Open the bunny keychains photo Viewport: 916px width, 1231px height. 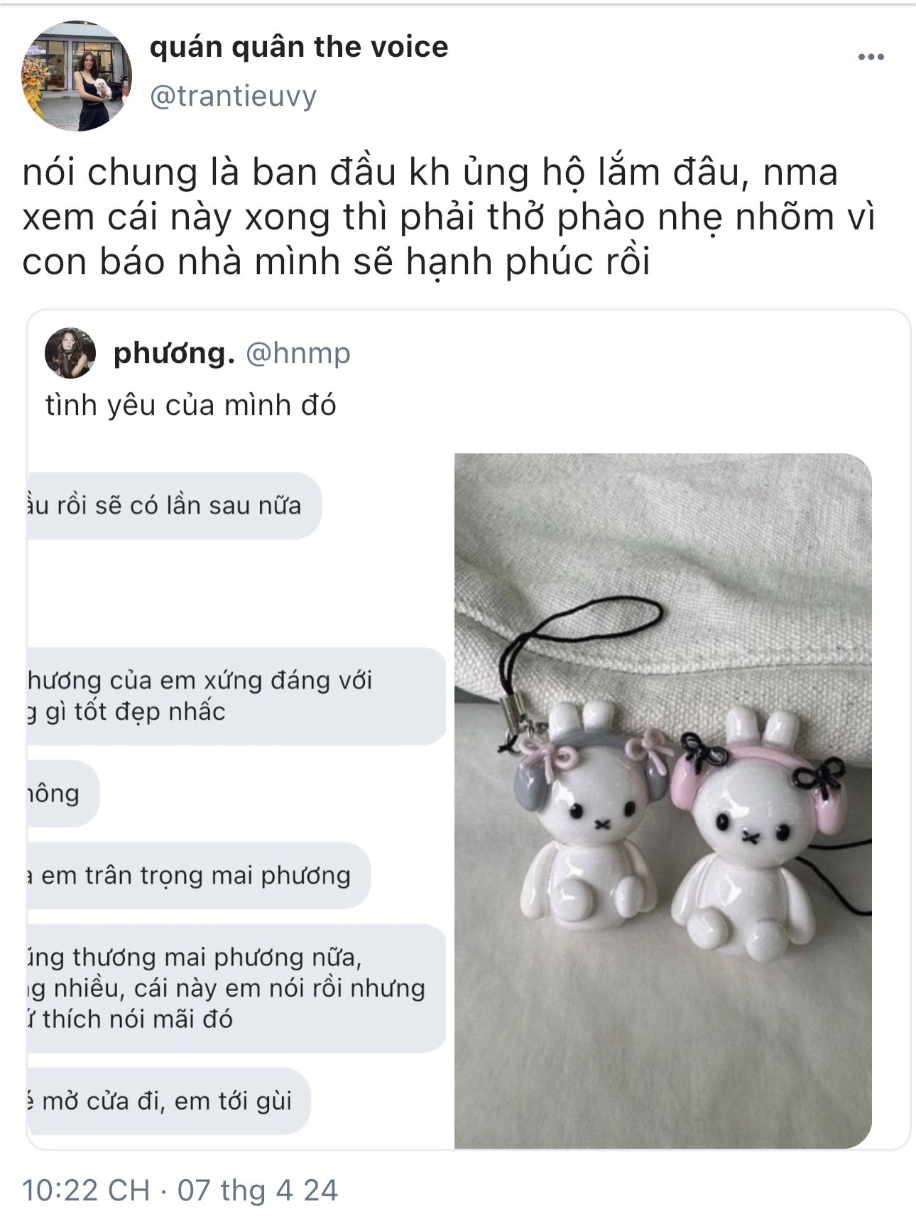point(663,801)
